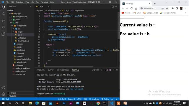Open terminal launch profile dropdown arrow
Screen dimensions: 189x106
click(103, 70)
